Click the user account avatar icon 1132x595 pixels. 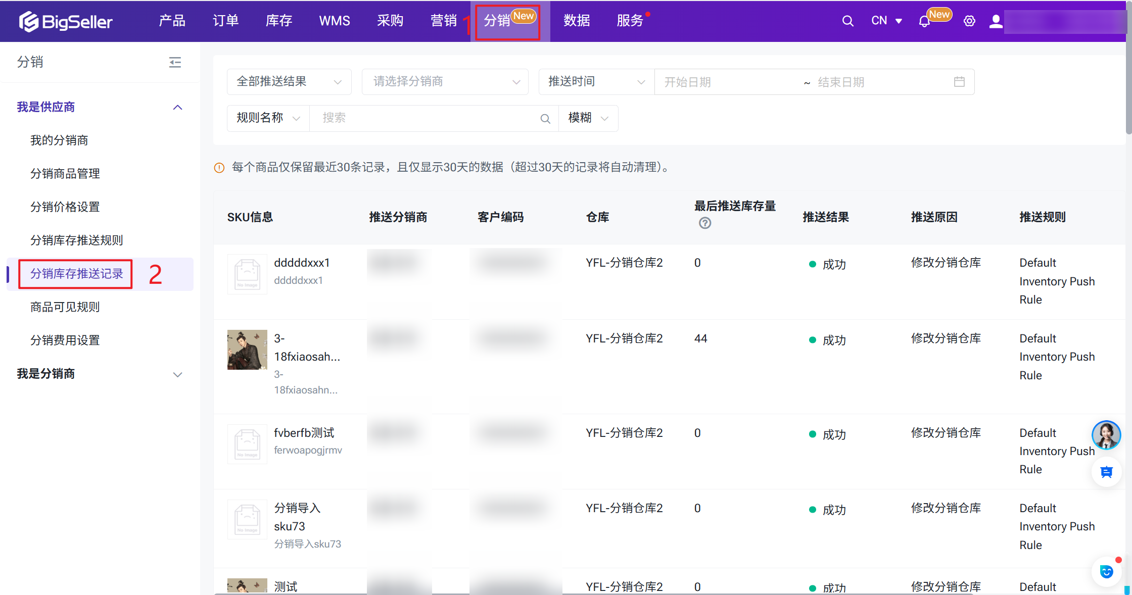pos(996,21)
